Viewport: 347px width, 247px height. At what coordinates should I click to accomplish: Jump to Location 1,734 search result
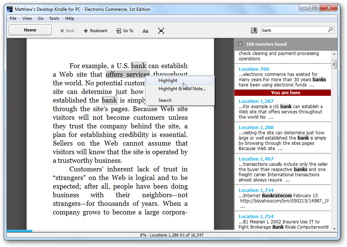click(x=283, y=198)
